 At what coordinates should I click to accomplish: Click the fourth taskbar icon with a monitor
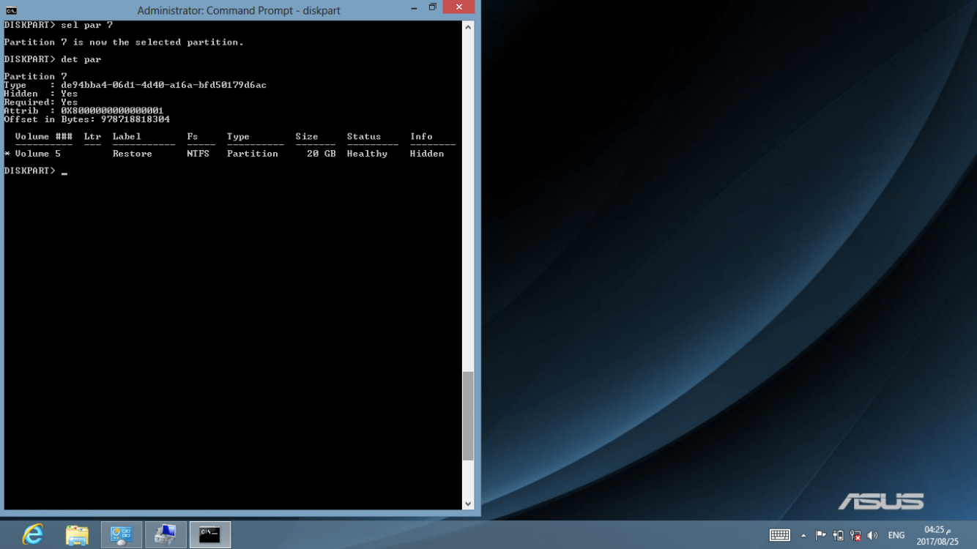(166, 535)
